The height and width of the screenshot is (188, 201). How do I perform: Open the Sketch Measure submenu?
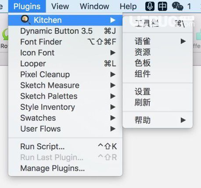65,85
